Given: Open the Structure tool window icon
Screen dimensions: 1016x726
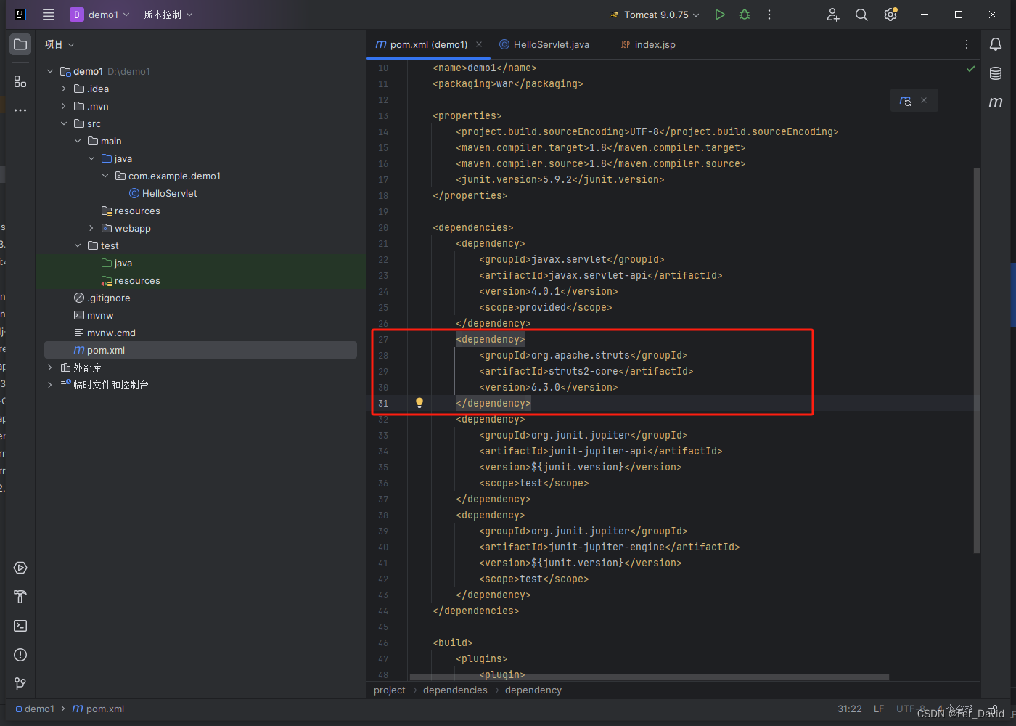Looking at the screenshot, I should tap(20, 81).
